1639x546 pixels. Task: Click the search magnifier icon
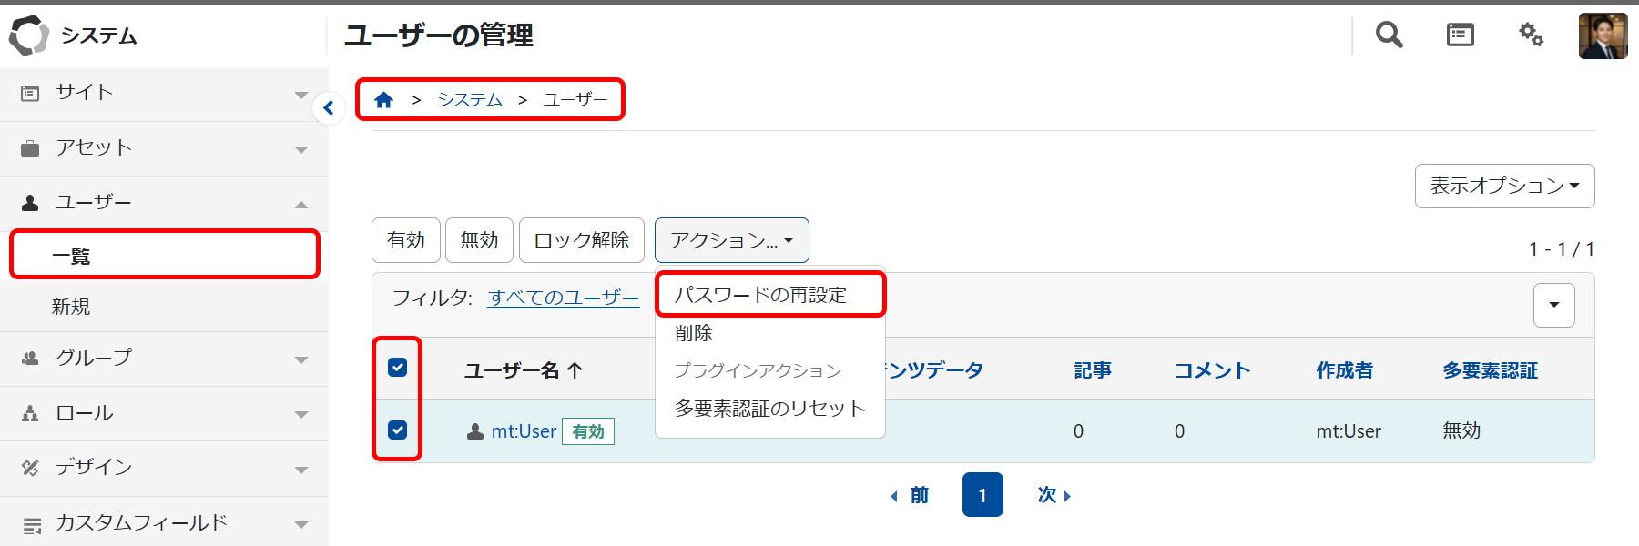[x=1389, y=35]
